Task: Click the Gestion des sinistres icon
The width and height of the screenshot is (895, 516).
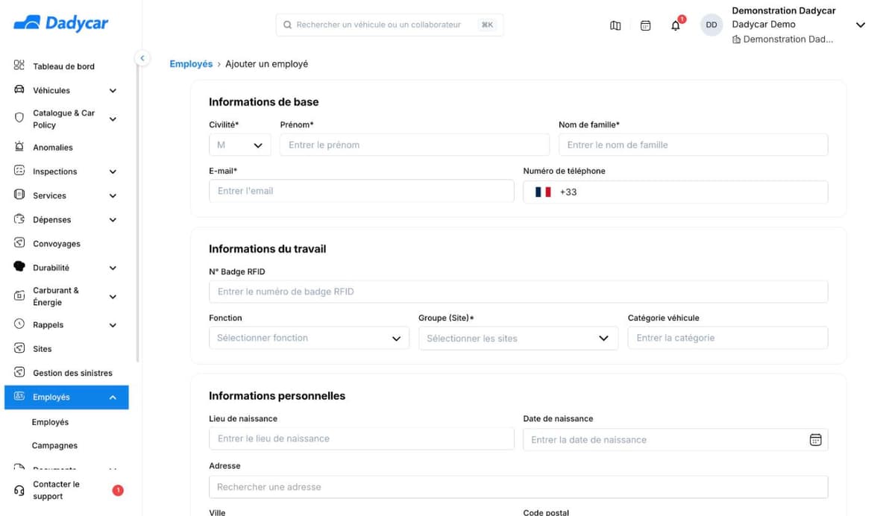Action: [19, 372]
